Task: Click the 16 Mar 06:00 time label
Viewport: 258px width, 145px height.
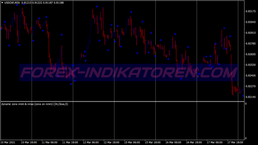Action: (x=173, y=142)
